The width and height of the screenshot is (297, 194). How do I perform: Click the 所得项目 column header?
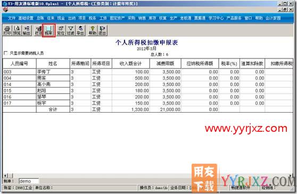[x=101, y=64]
